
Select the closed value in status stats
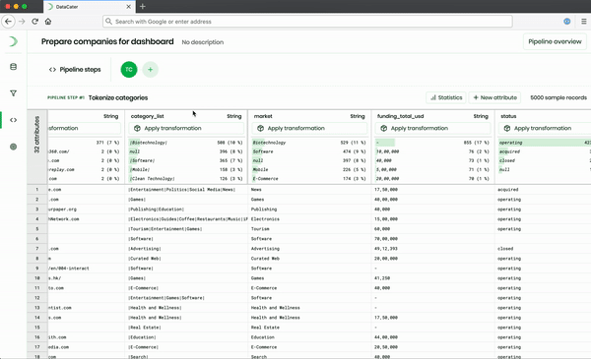(x=507, y=160)
